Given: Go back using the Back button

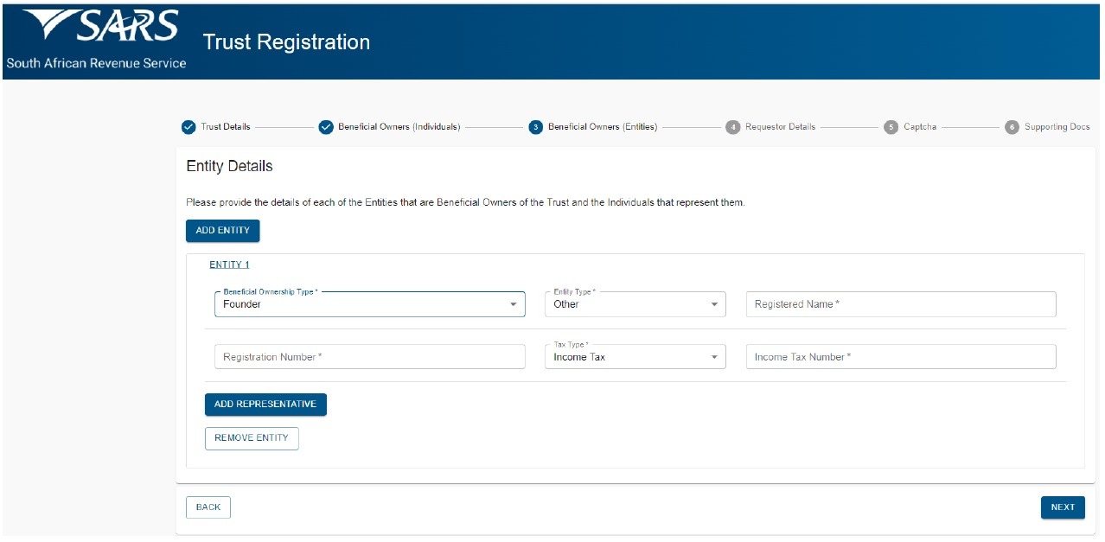Looking at the screenshot, I should click(x=208, y=507).
